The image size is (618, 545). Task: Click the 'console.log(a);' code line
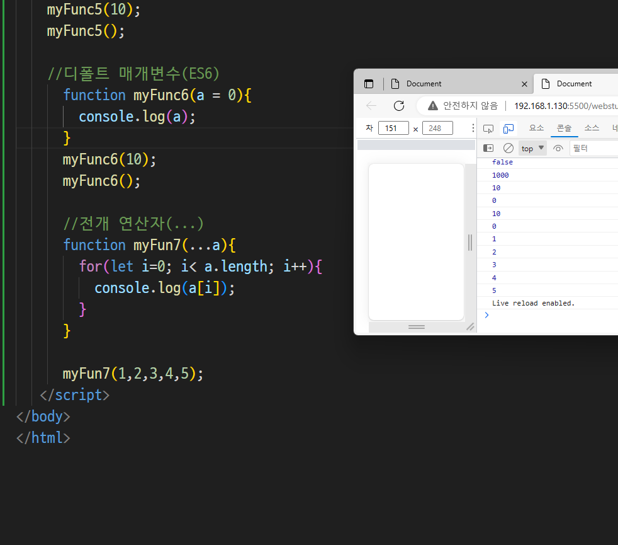click(x=137, y=117)
